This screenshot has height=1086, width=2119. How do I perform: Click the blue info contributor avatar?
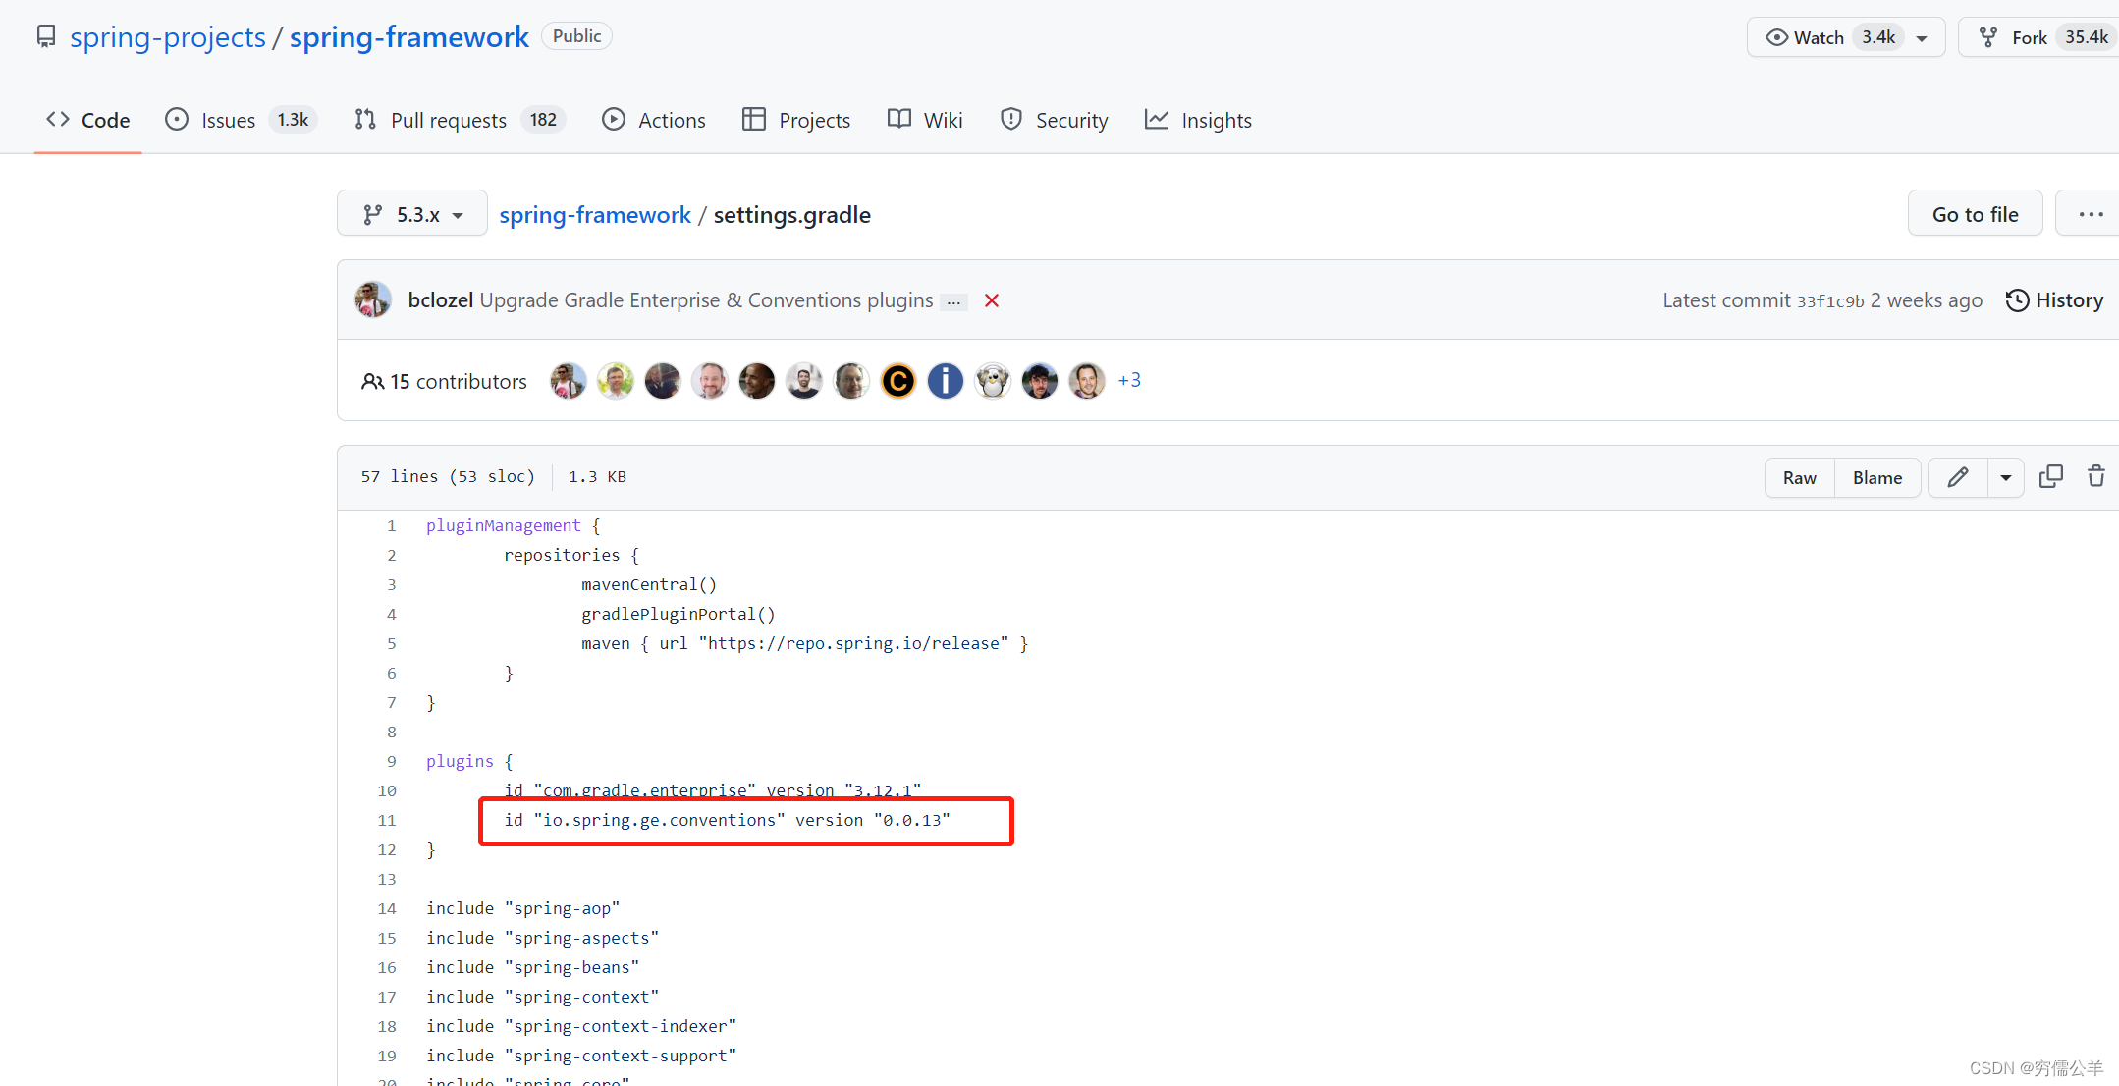coord(945,381)
